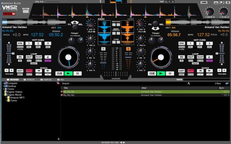
Task: Pause the right deck
Action: pos(170,73)
